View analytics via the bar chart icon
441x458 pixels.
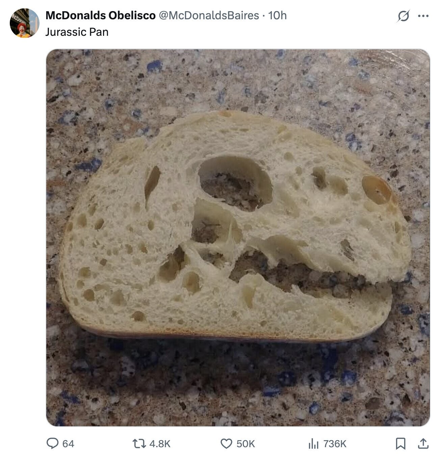point(313,443)
